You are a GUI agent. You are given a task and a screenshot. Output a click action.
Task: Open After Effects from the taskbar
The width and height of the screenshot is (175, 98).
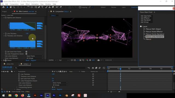pyautogui.click(x=48, y=96)
